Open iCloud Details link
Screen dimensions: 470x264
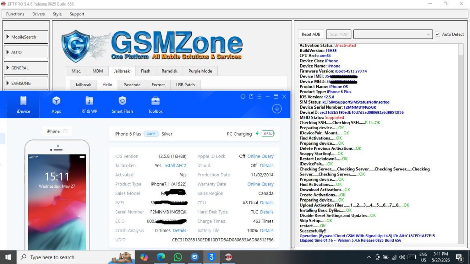267,166
